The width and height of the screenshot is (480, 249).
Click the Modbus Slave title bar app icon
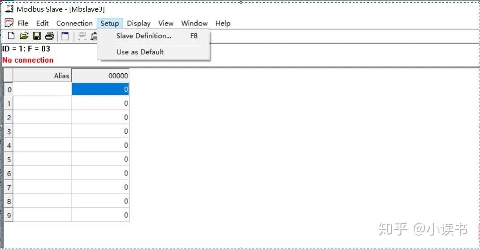coord(9,8)
